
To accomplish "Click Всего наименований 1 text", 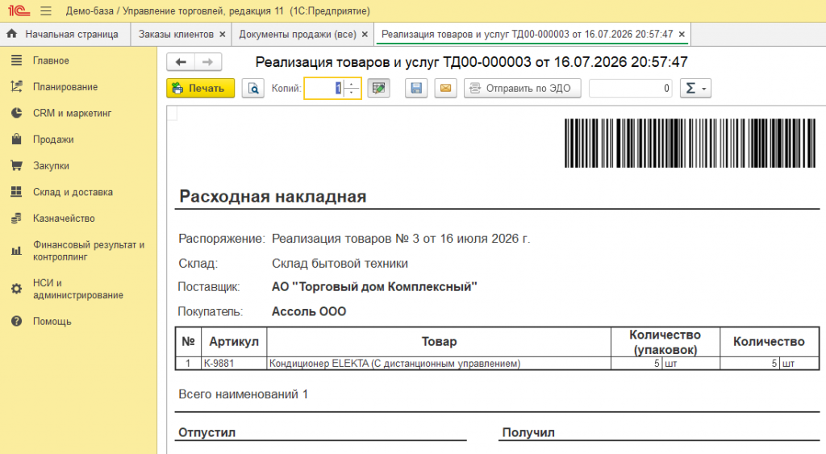I will [243, 394].
